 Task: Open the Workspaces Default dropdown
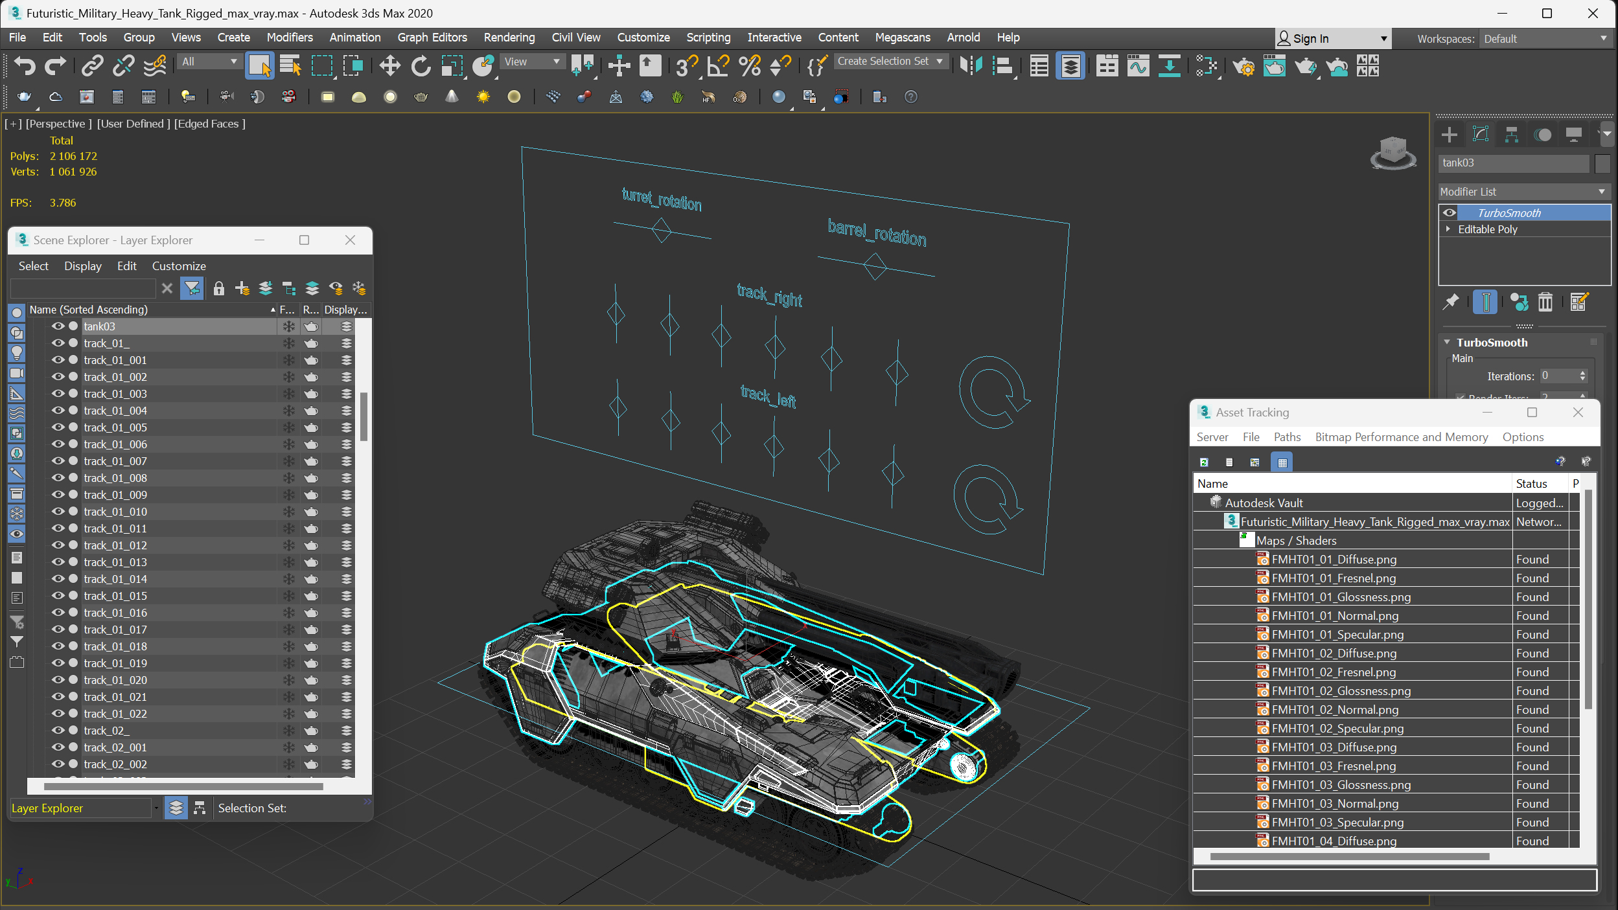(1545, 38)
